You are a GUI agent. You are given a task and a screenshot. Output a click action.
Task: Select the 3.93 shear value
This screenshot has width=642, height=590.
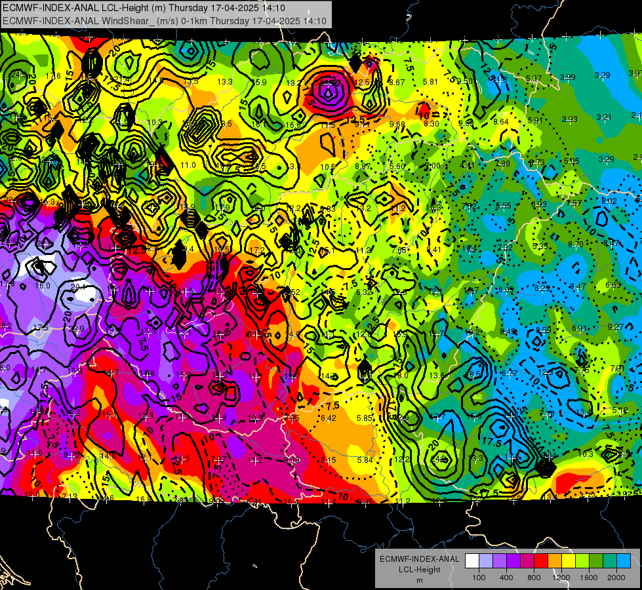pyautogui.click(x=569, y=119)
